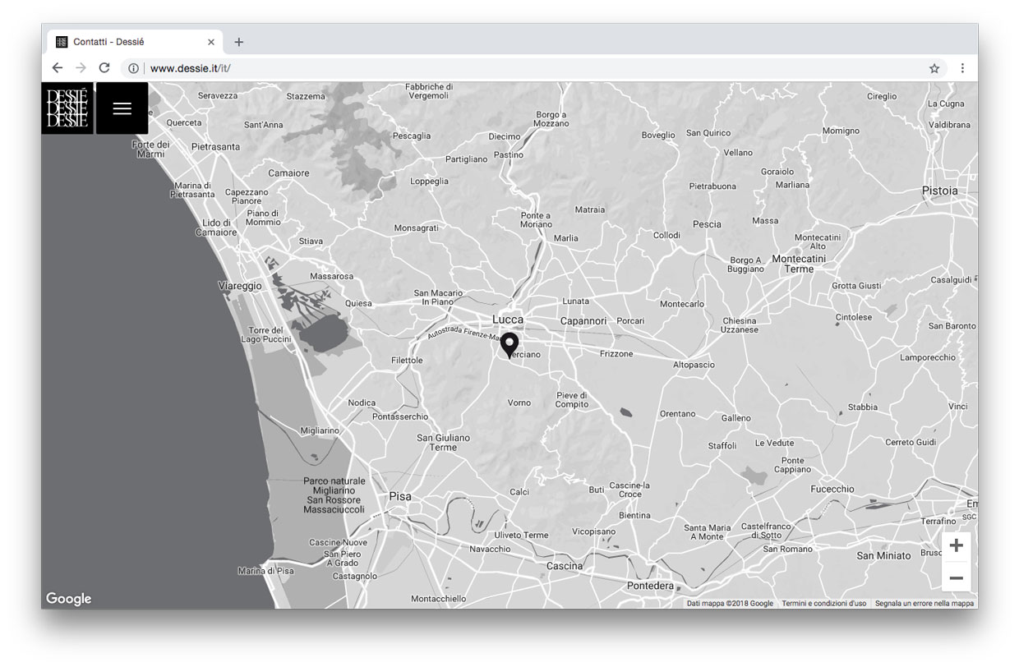Click the Lucca label on the map
Viewport: 1019px width, 667px height.
pyautogui.click(x=508, y=320)
